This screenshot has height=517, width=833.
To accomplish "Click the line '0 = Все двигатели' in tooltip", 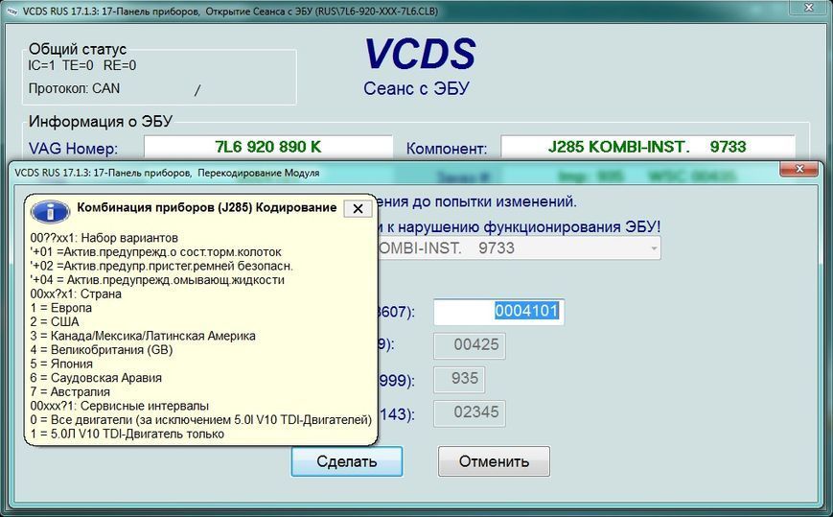I will pos(200,420).
